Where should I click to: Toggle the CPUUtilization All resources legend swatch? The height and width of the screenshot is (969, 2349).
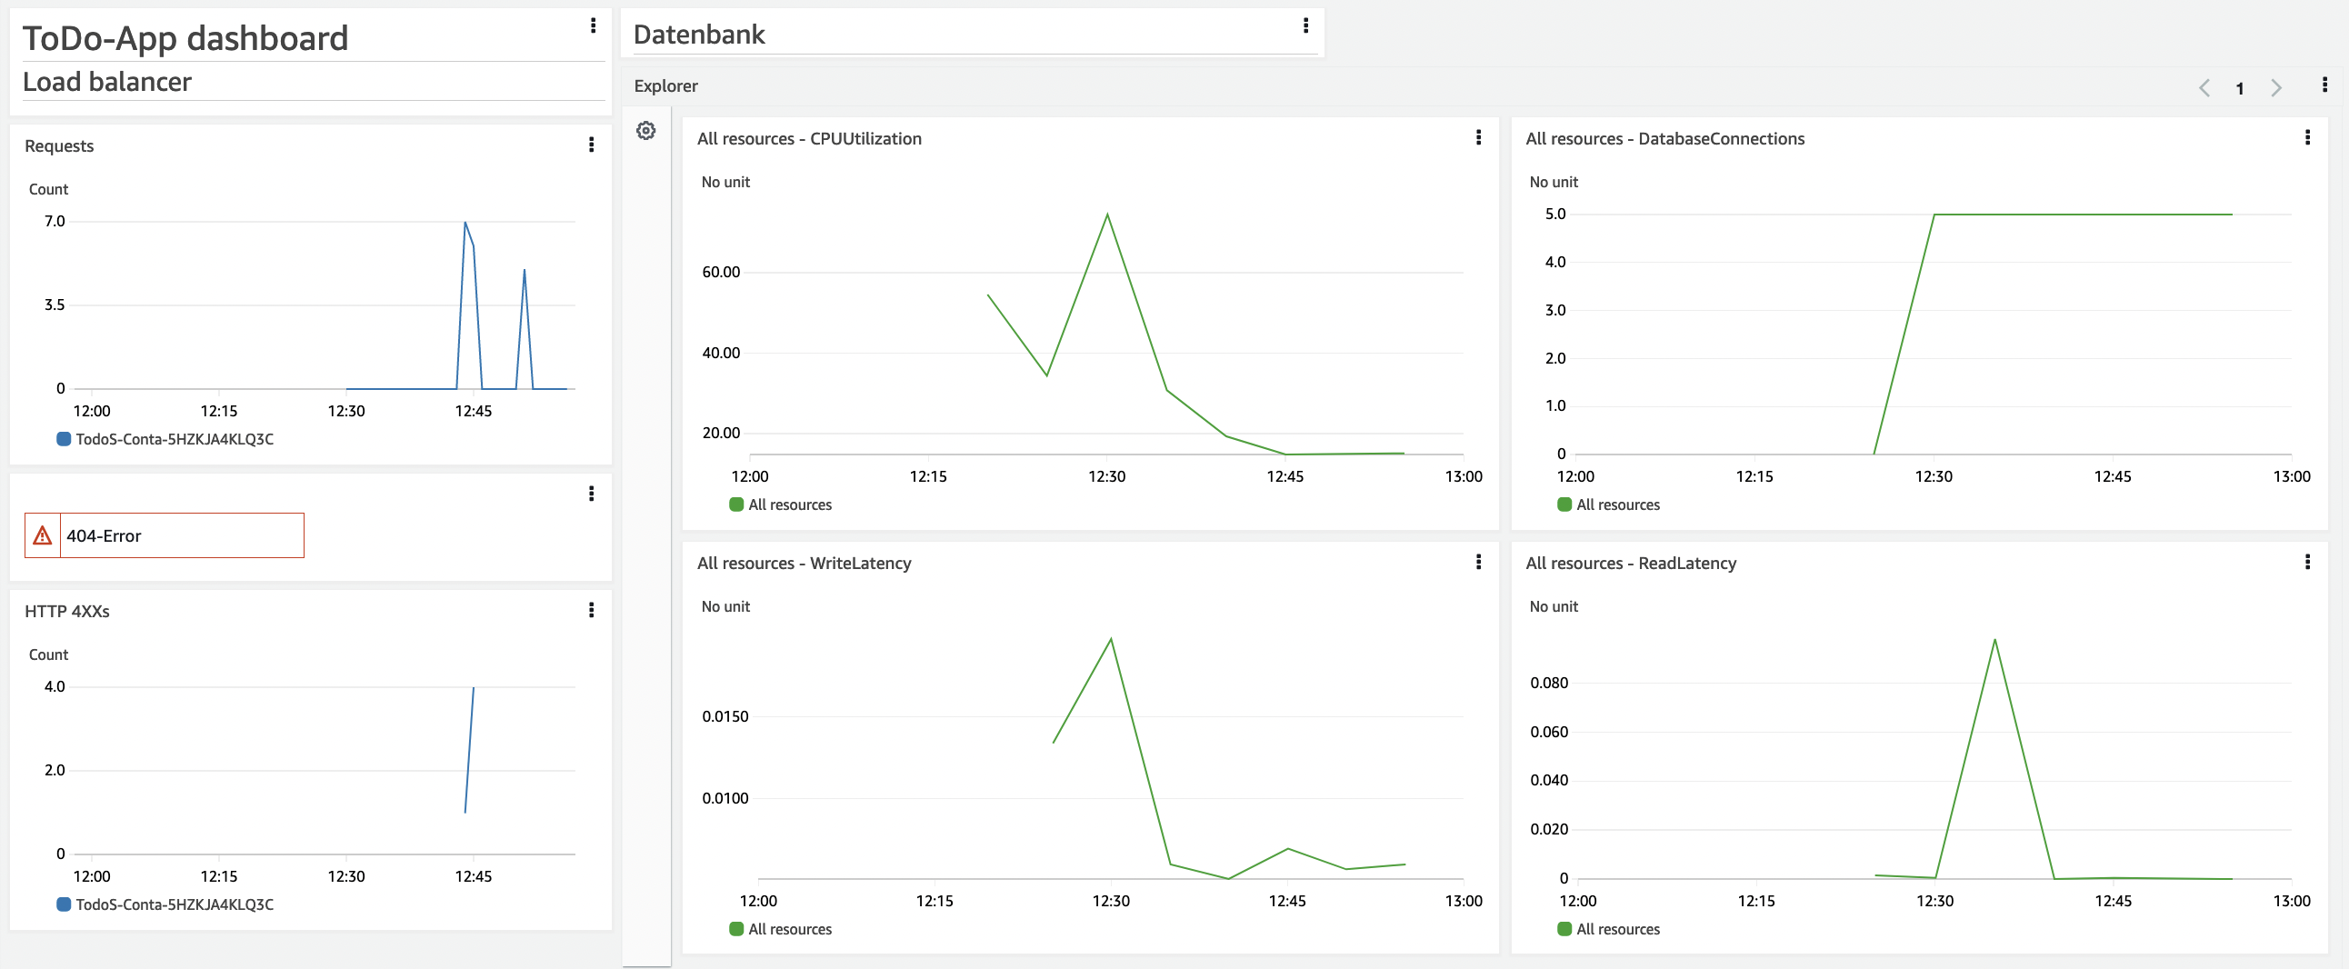click(x=737, y=505)
